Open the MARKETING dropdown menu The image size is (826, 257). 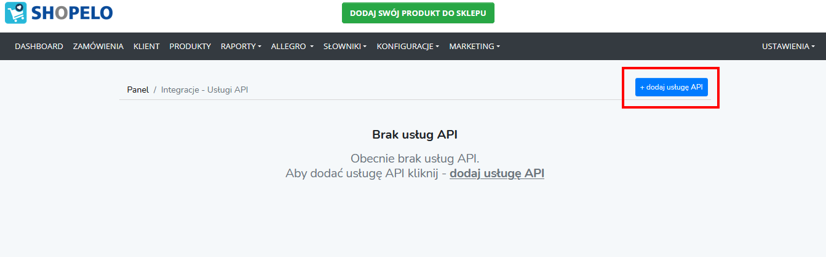pyautogui.click(x=474, y=46)
